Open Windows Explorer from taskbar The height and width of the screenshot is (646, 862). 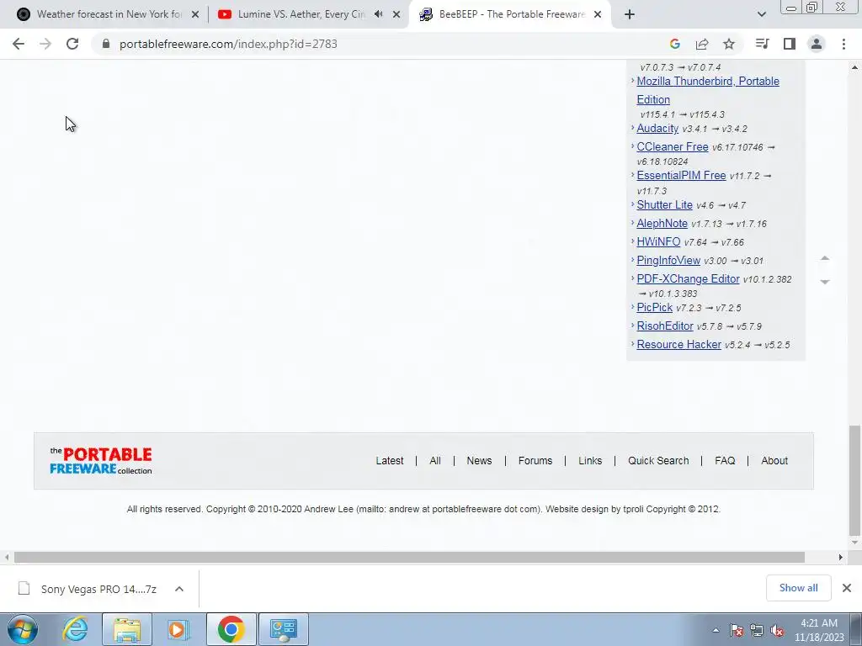pos(127,629)
